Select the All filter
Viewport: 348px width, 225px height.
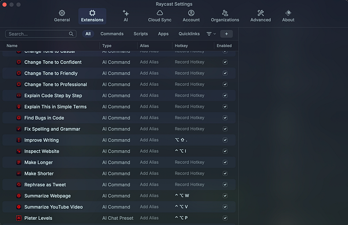pyautogui.click(x=88, y=34)
